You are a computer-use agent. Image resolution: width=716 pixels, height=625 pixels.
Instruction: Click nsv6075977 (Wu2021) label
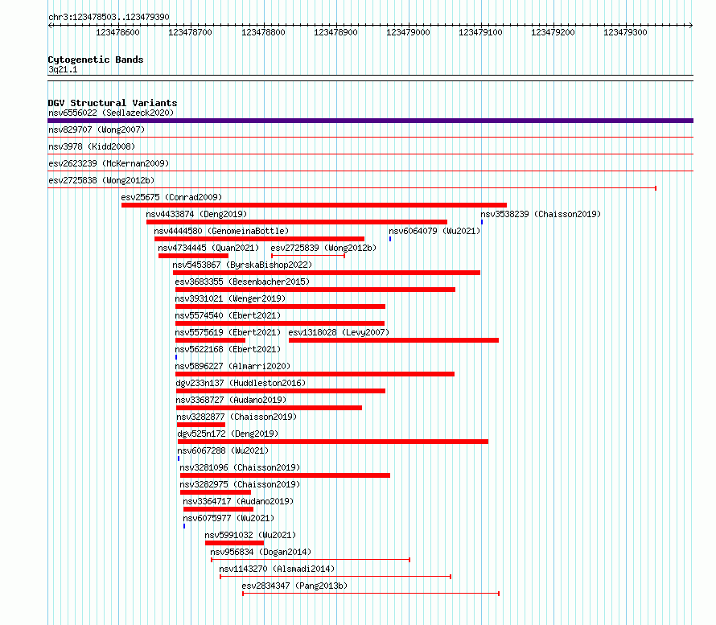228,518
